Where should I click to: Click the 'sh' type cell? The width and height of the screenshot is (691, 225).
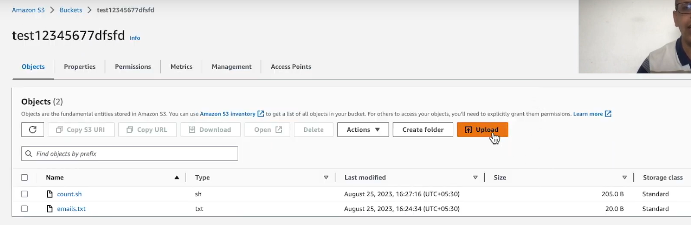pyautogui.click(x=198, y=194)
